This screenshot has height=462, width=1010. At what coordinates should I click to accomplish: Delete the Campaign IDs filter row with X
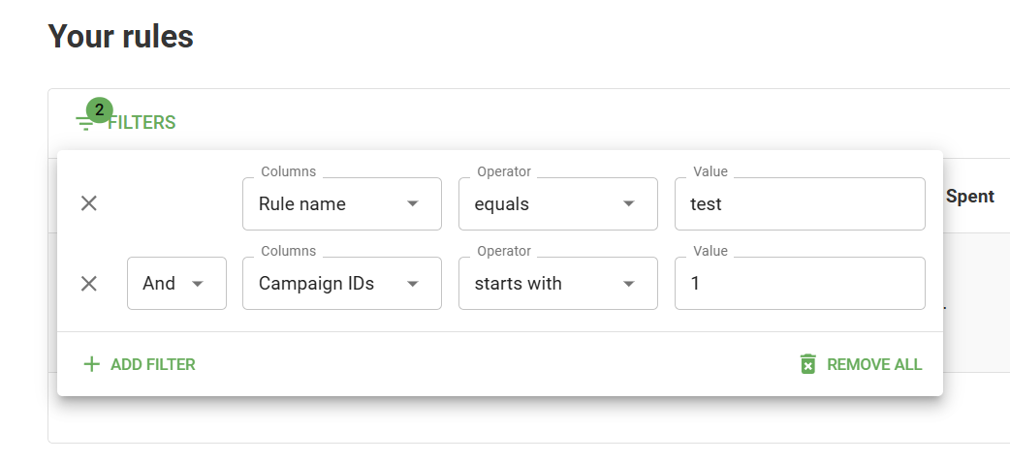click(88, 283)
